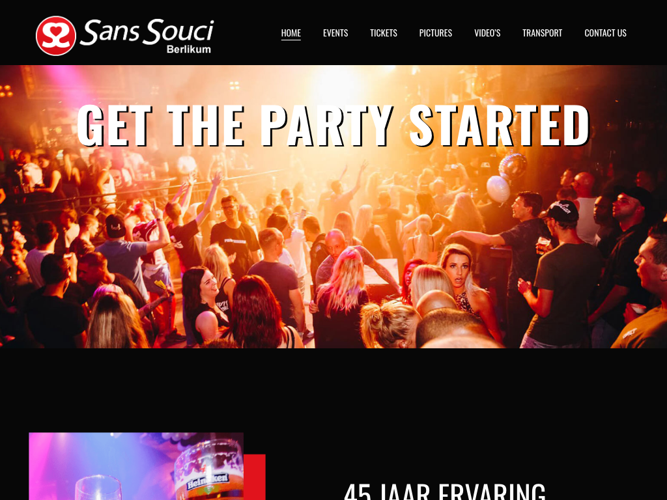Open the Tickets page
The width and height of the screenshot is (667, 500).
pos(383,33)
